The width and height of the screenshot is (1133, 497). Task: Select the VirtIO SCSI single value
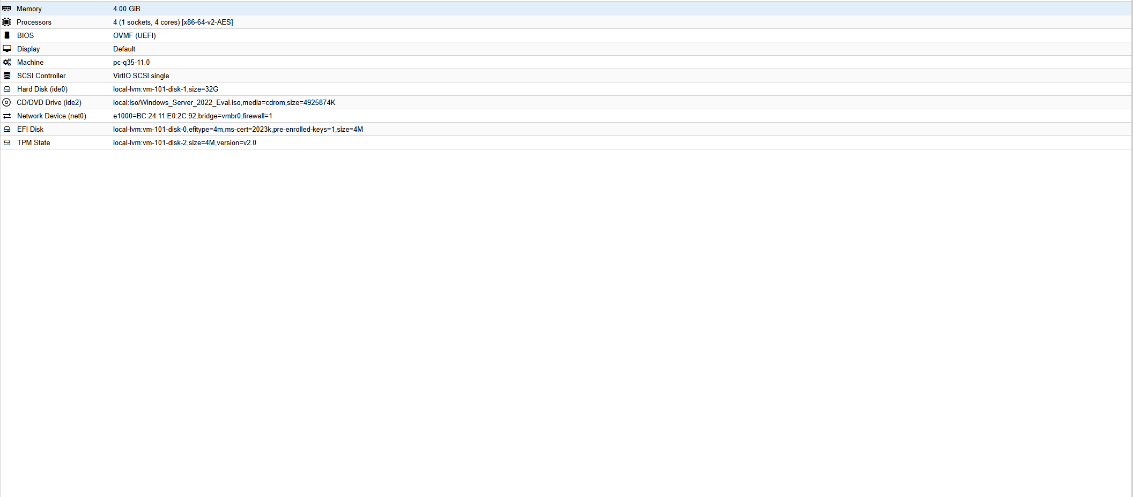click(141, 76)
